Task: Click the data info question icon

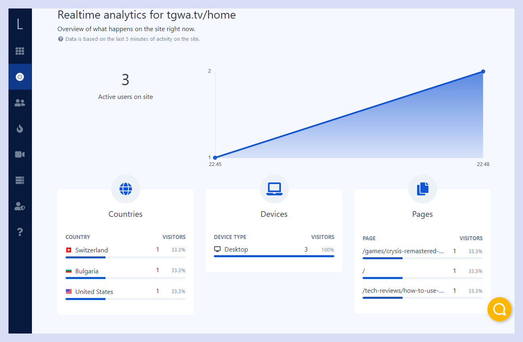Action: [x=60, y=39]
